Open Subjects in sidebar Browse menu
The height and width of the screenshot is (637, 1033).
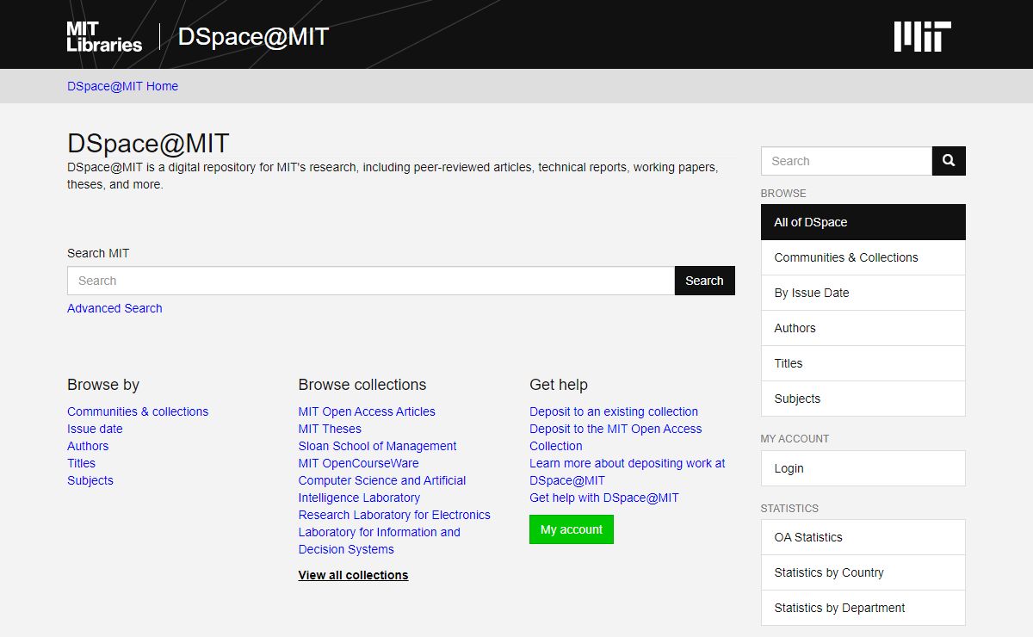(863, 399)
